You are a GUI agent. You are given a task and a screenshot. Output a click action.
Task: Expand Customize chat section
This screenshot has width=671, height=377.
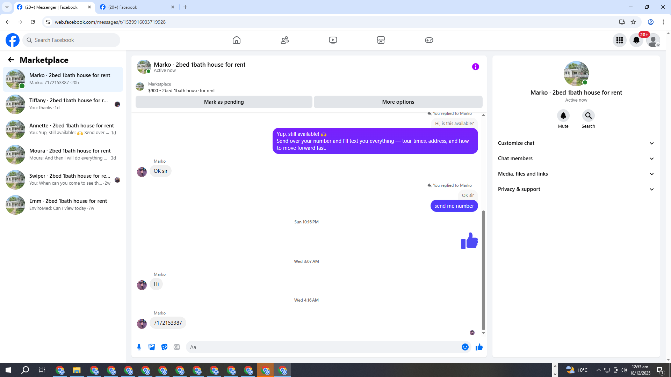coord(576,143)
